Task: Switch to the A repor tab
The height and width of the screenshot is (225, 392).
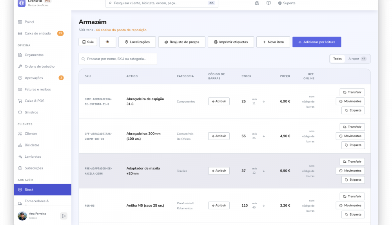Action: tap(357, 59)
